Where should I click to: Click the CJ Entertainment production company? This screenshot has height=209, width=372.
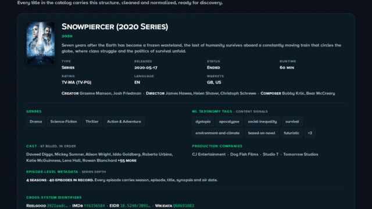point(209,154)
